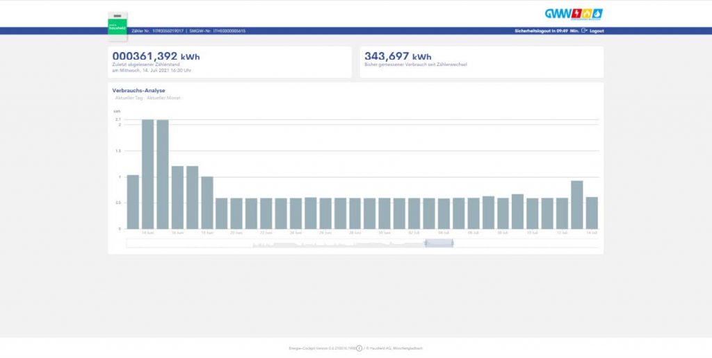Viewport: 712px width, 358px height.
Task: Switch to the Aktueller Tag view
Action: [129, 98]
